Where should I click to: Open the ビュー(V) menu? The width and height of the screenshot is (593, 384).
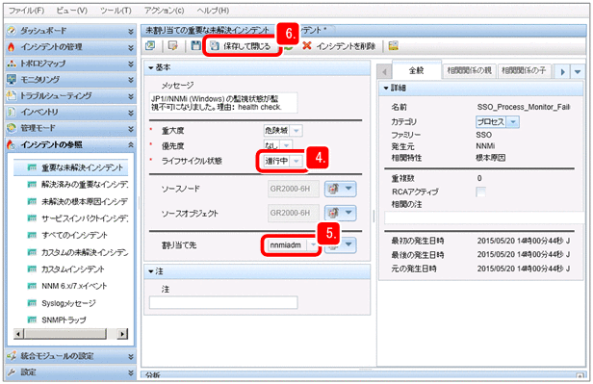(71, 11)
